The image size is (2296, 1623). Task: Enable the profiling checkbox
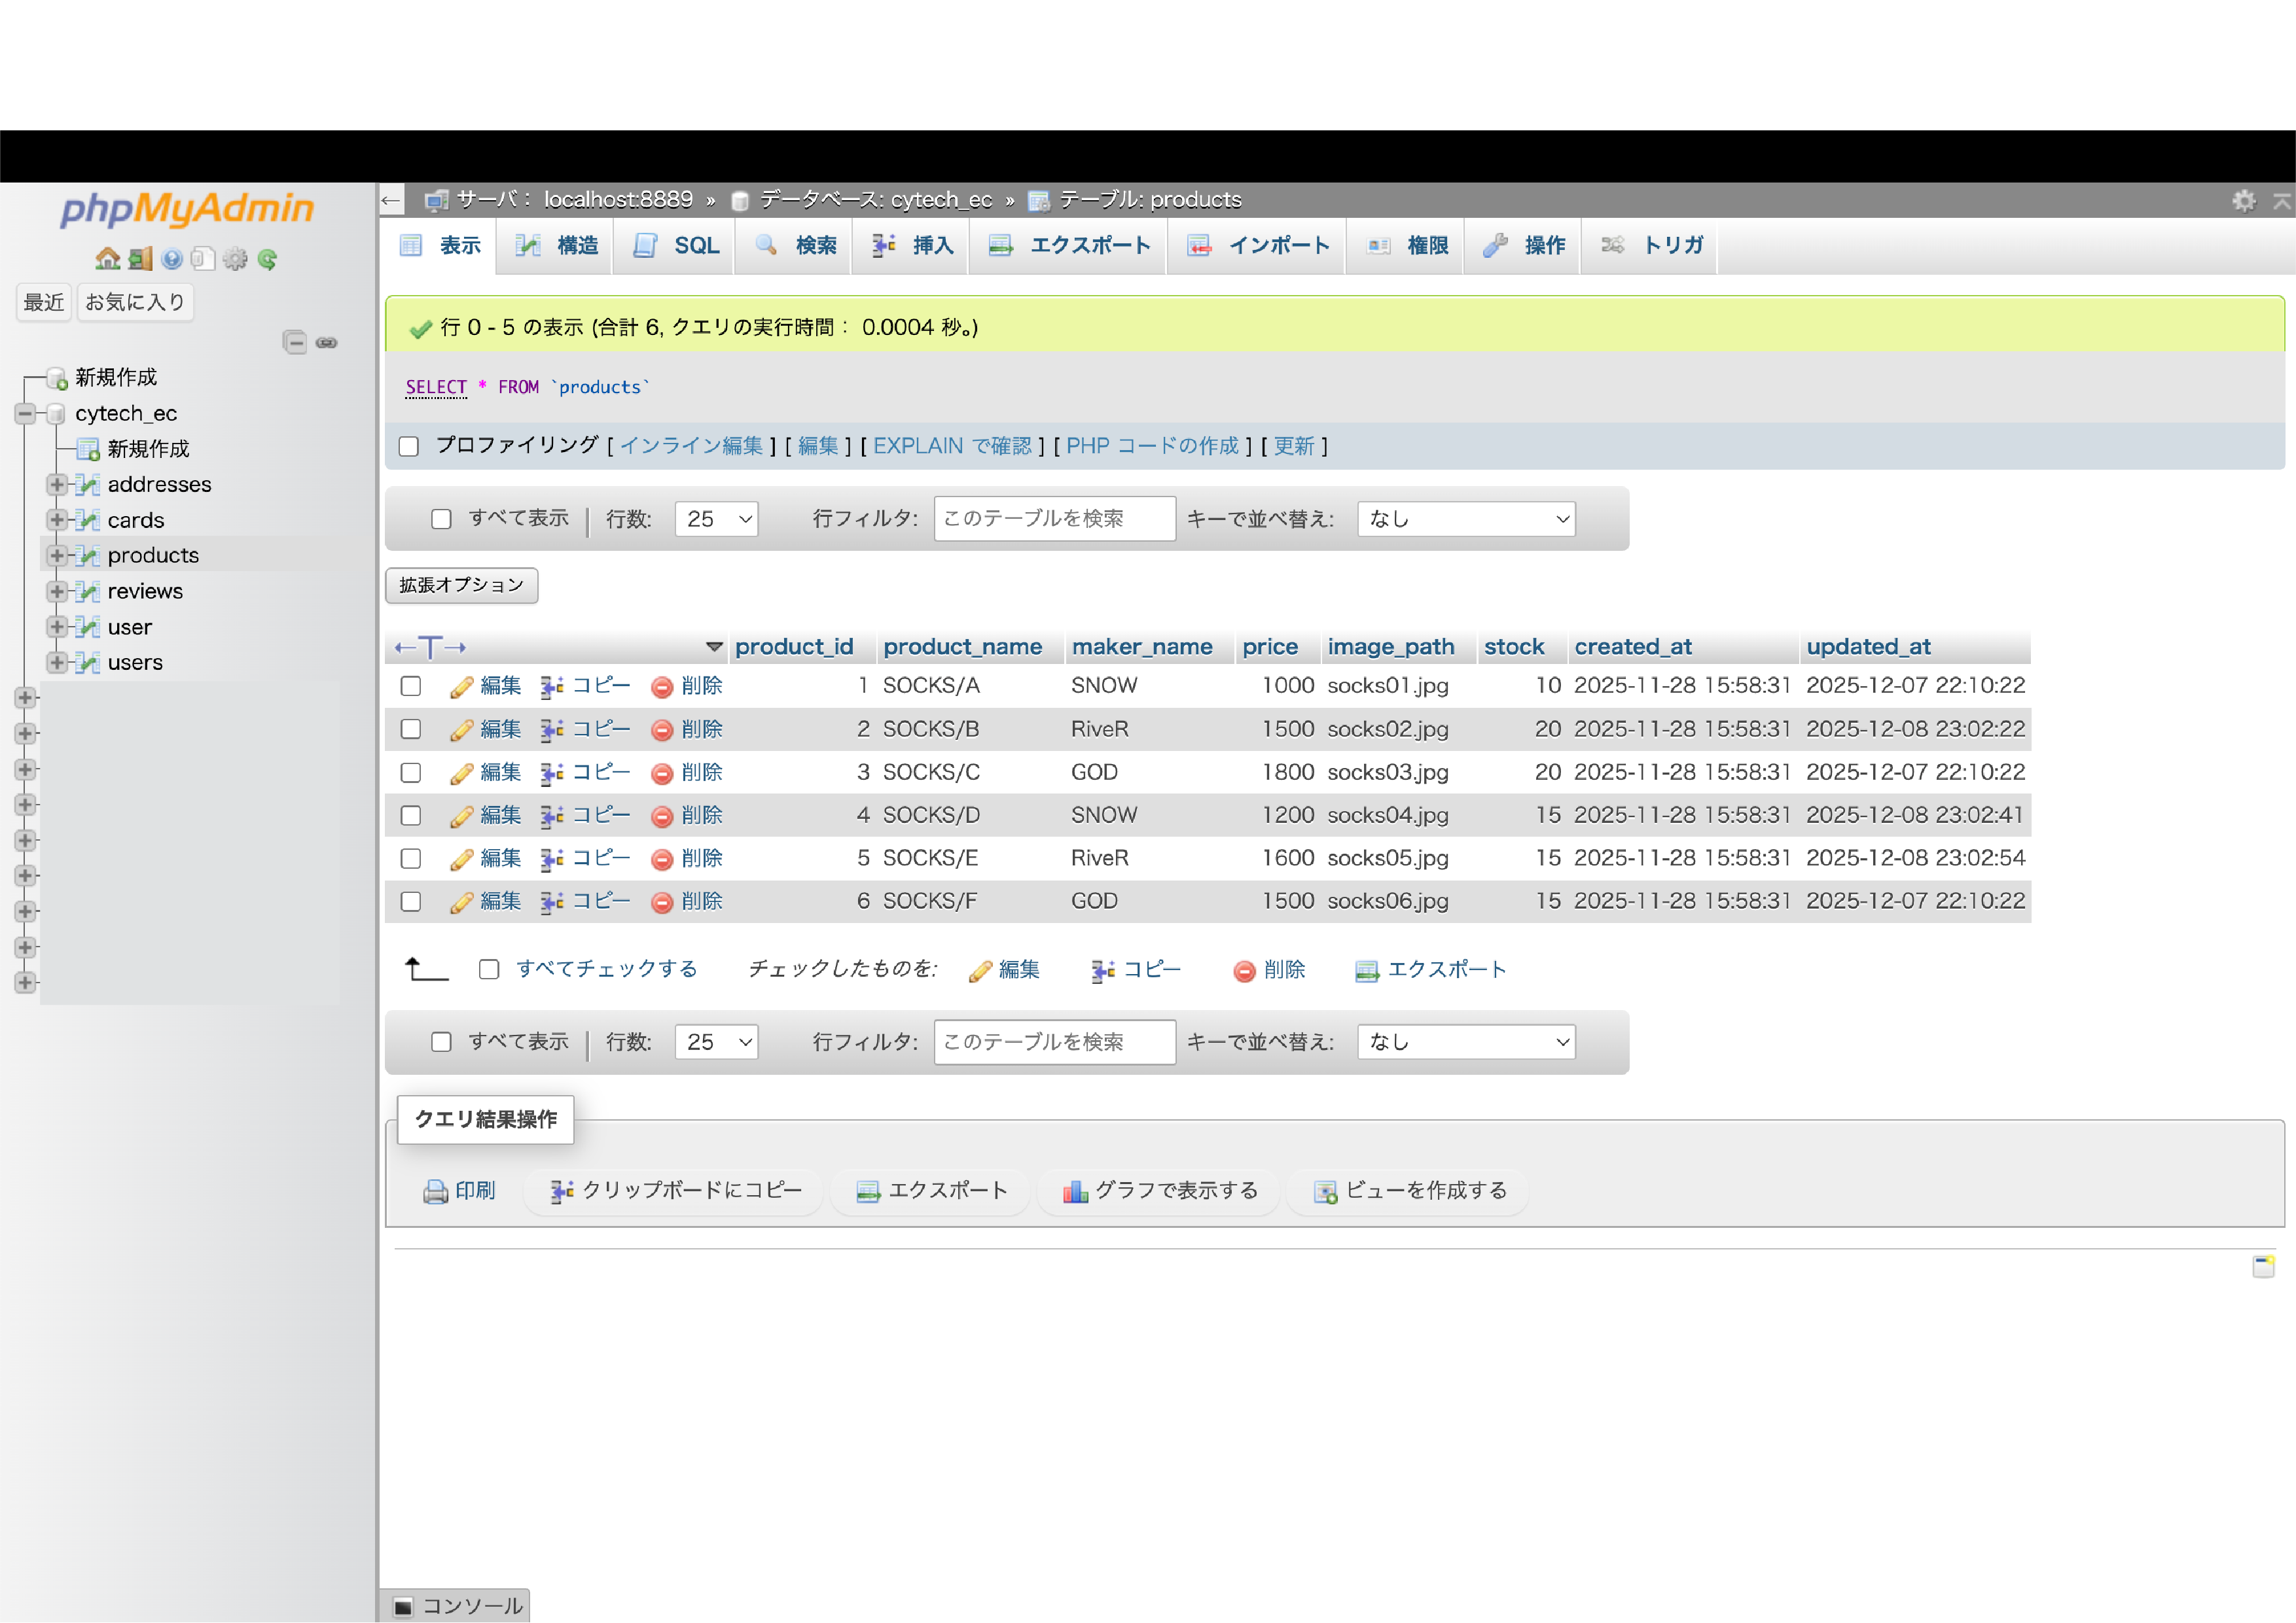[409, 445]
